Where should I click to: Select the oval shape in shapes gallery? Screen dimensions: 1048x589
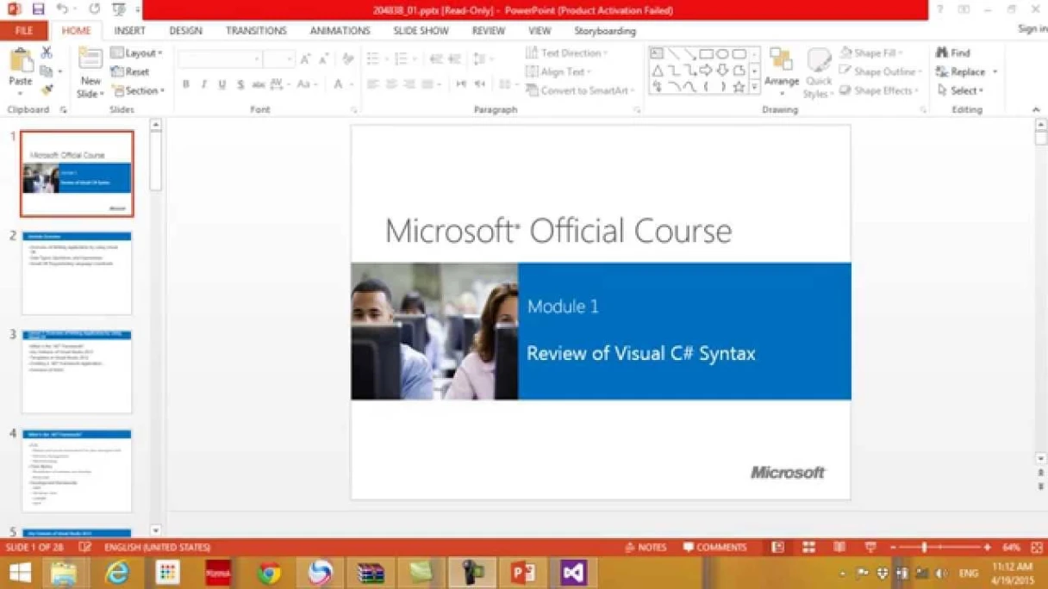723,54
